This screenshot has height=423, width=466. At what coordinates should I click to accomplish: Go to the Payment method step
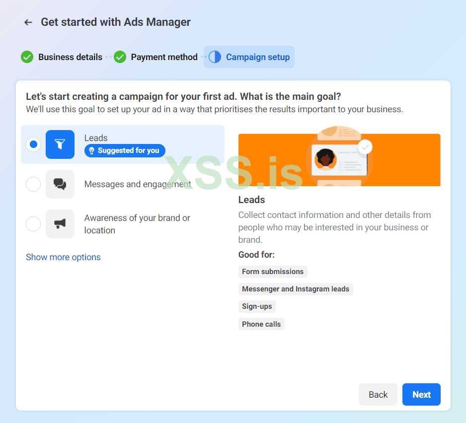(164, 57)
